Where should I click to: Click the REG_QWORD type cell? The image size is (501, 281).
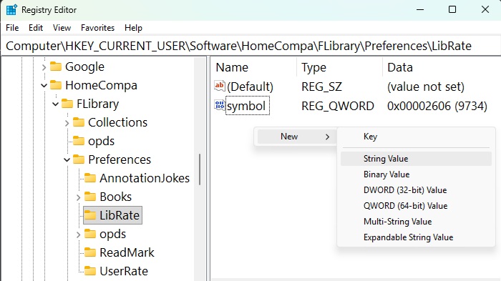[337, 106]
